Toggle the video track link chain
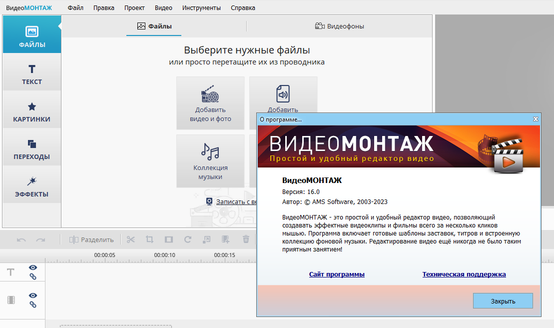This screenshot has width=554, height=328. click(33, 304)
